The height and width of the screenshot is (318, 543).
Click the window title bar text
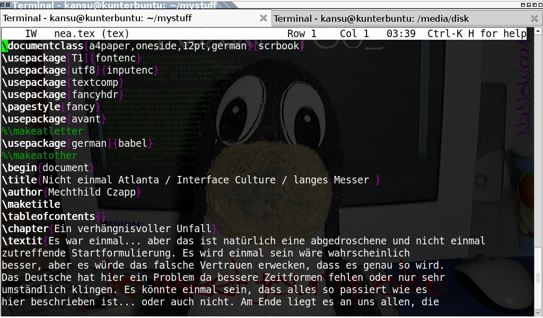115,5
